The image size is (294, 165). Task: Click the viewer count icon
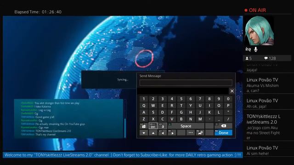point(247,58)
